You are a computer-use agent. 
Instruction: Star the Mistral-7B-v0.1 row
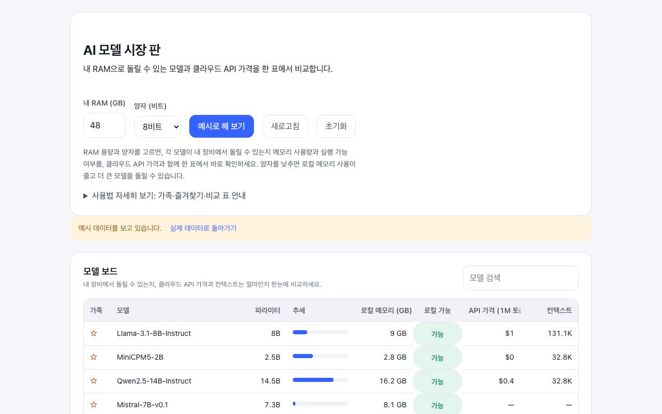coord(94,405)
